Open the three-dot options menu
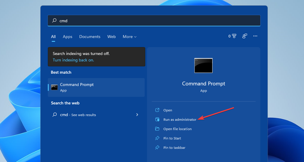 click(255, 36)
